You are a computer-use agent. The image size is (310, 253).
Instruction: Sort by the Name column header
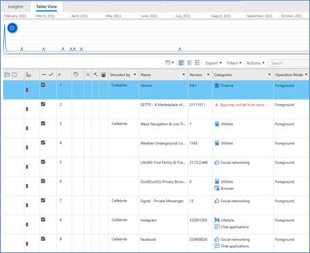coord(146,74)
